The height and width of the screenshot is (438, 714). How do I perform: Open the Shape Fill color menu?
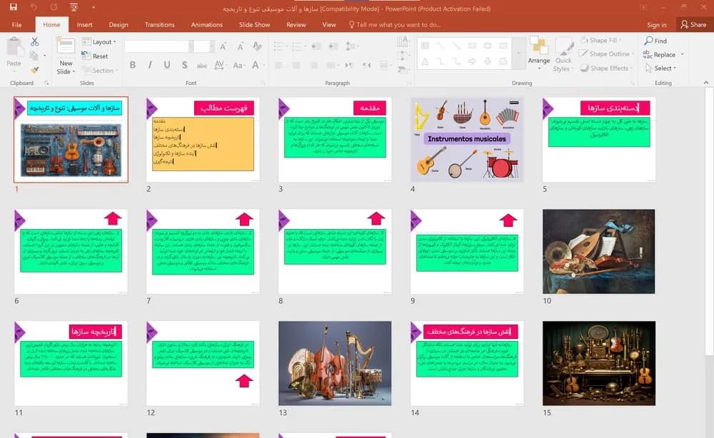click(600, 40)
